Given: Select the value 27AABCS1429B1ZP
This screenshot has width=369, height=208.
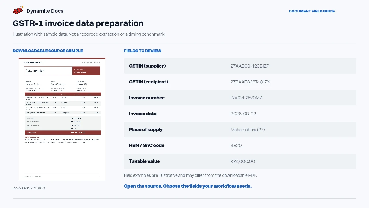Looking at the screenshot, I should click(x=250, y=66).
